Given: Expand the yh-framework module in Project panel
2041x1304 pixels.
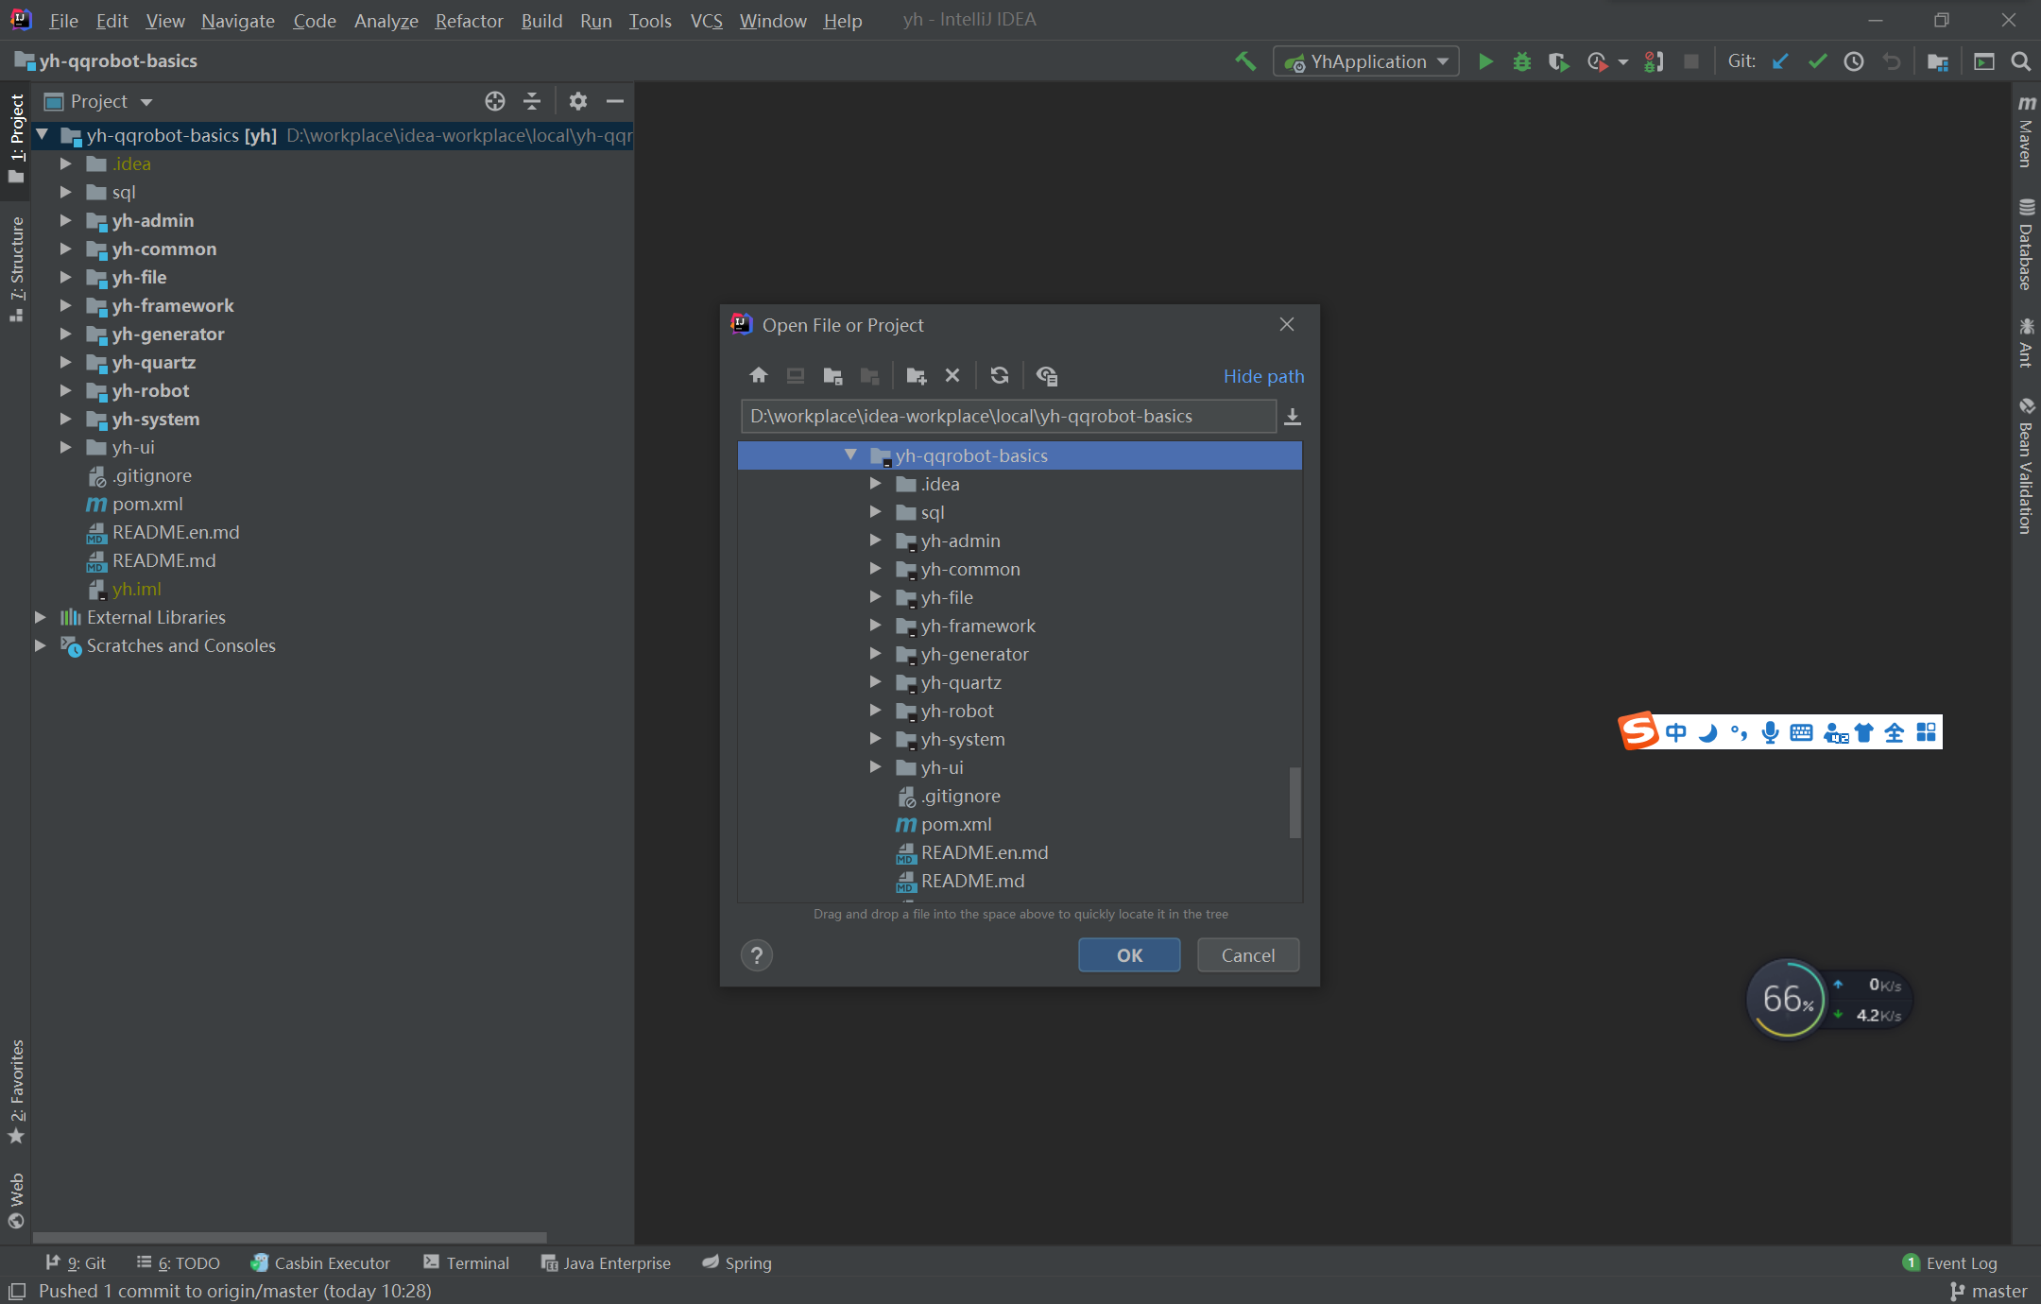Looking at the screenshot, I should click(65, 305).
